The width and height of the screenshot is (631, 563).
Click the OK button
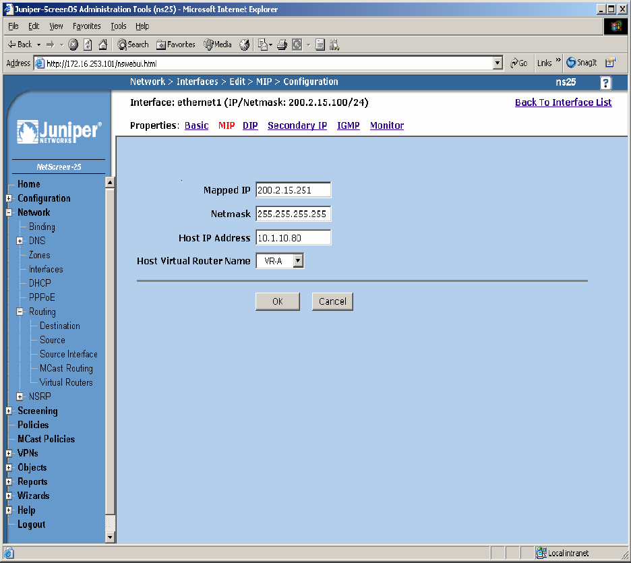[278, 301]
